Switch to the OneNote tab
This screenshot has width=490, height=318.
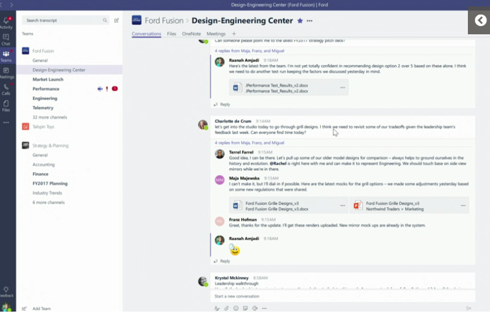tap(191, 34)
